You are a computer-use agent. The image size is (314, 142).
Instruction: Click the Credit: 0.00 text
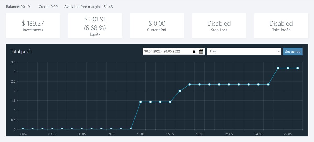[48, 7]
